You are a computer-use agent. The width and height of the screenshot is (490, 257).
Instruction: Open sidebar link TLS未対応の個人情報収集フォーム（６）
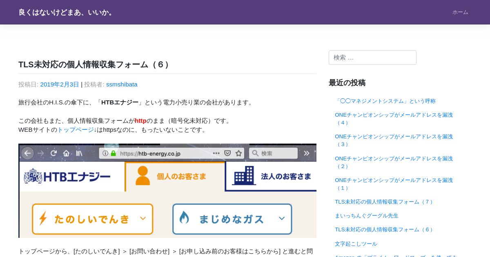(x=385, y=230)
